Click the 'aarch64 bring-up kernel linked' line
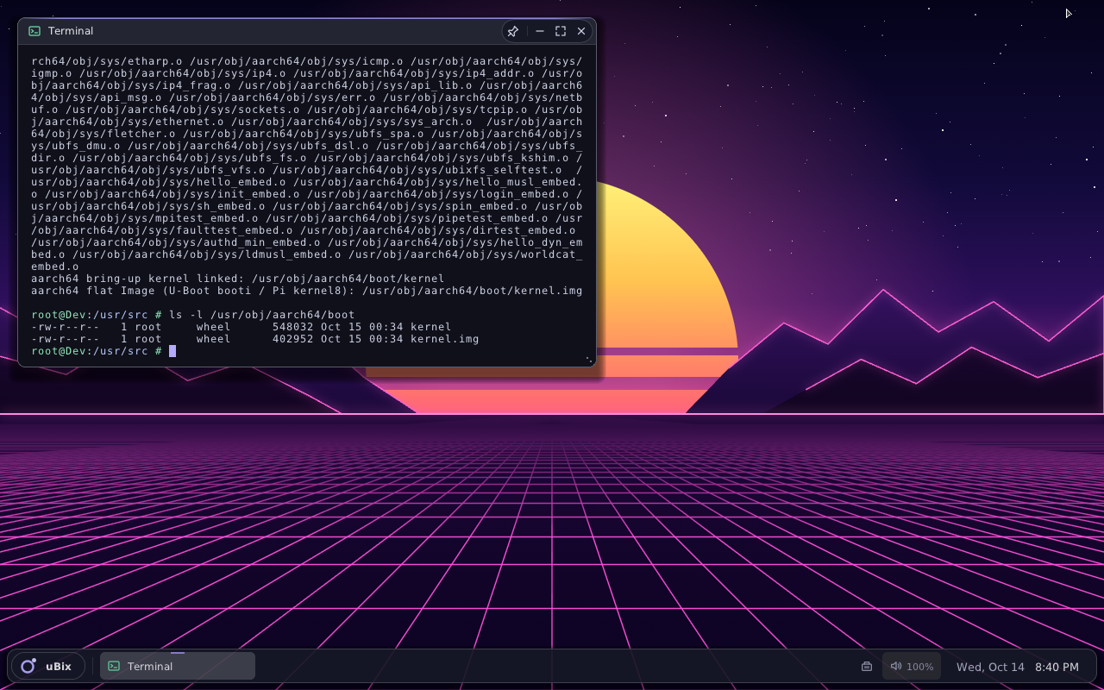Viewport: 1104px width, 690px height. pos(238,279)
